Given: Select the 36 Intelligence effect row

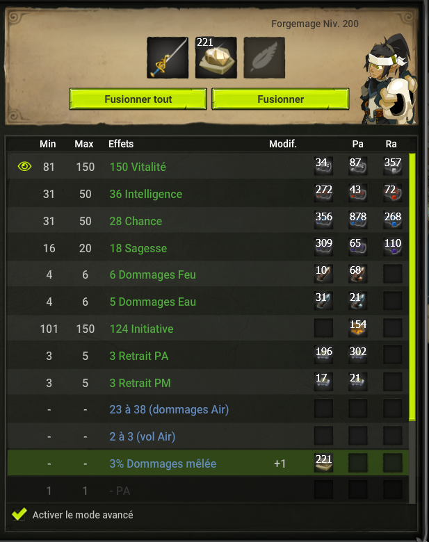Looking at the screenshot, I should (208, 194).
